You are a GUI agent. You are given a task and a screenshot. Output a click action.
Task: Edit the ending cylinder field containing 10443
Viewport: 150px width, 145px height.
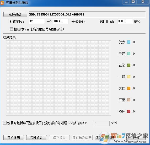(61, 21)
